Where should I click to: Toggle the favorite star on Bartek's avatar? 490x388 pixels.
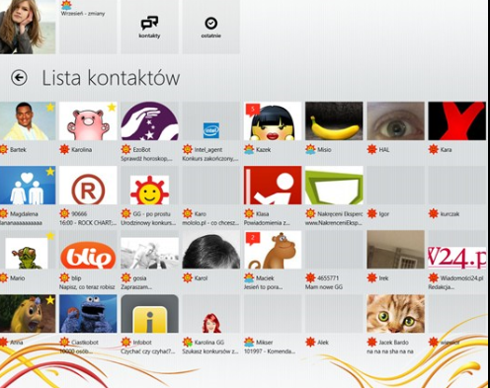pyautogui.click(x=50, y=107)
